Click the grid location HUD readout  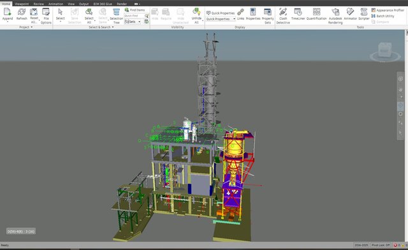tap(21, 232)
